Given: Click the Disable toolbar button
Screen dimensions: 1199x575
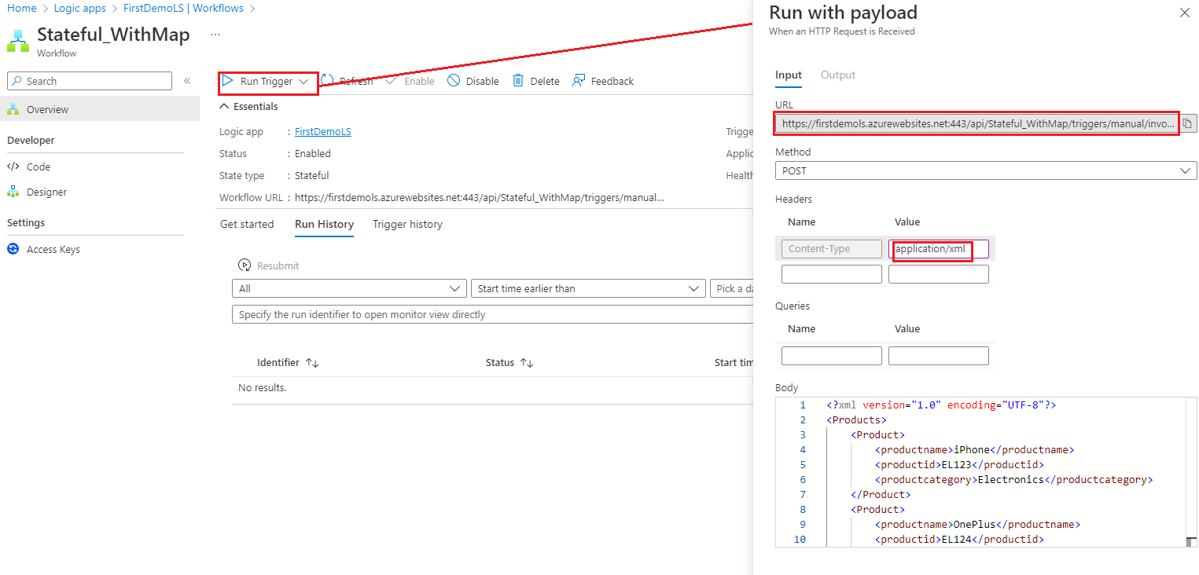Looking at the screenshot, I should (x=473, y=81).
